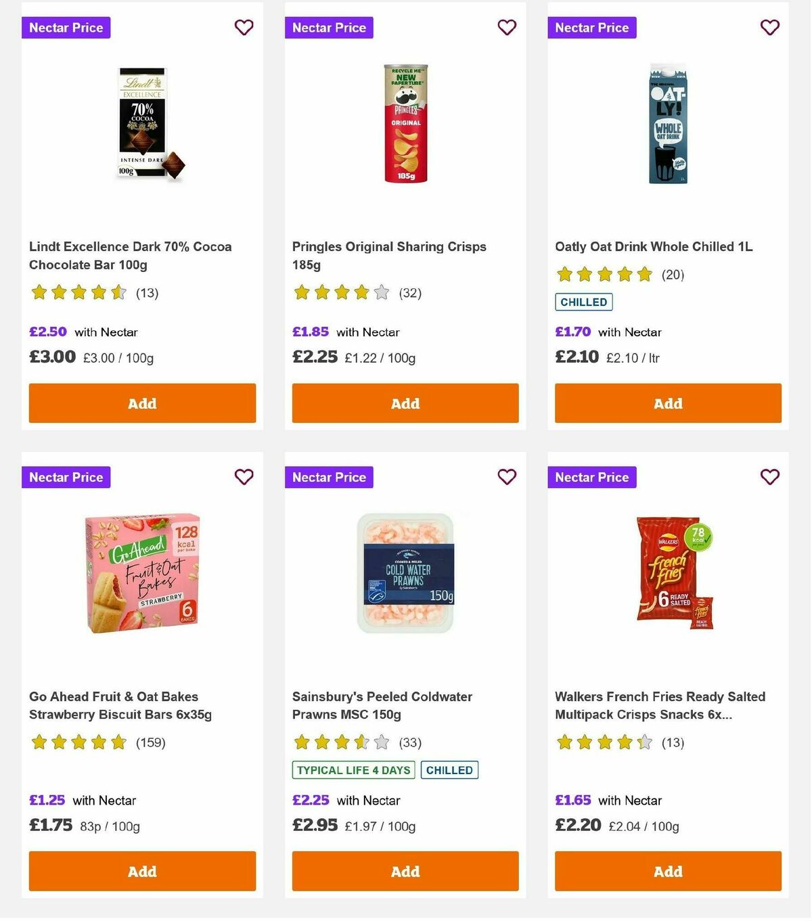Favourite Sainsbury's Peeled Coldwater Prawns

[507, 477]
